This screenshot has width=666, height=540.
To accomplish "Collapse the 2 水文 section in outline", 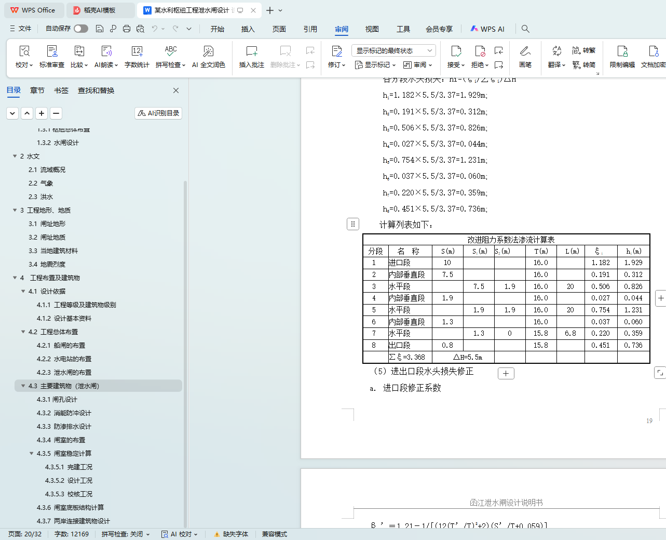I will point(15,156).
